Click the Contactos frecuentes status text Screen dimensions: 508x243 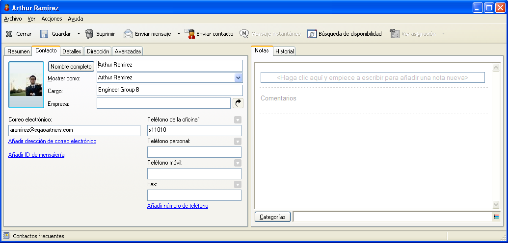click(x=39, y=236)
